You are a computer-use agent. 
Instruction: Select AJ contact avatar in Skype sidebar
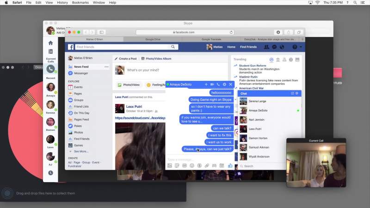(50, 156)
